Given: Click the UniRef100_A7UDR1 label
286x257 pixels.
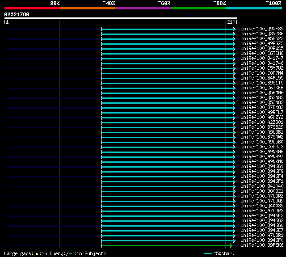Looking at the screenshot, I should [262, 236].
